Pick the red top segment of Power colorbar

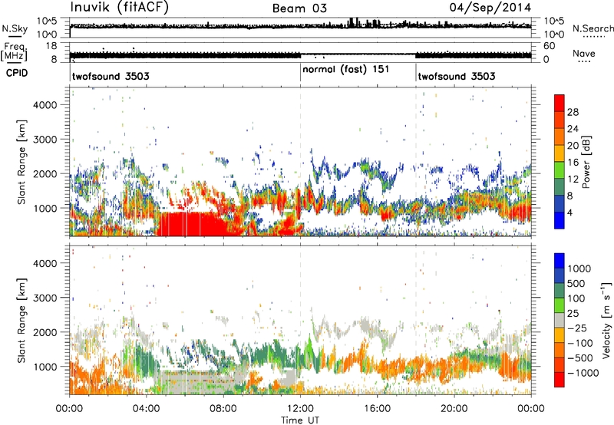[560, 103]
